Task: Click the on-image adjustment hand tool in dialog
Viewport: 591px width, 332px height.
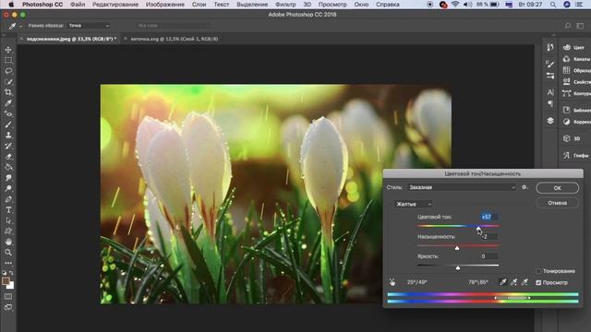Action: (392, 282)
